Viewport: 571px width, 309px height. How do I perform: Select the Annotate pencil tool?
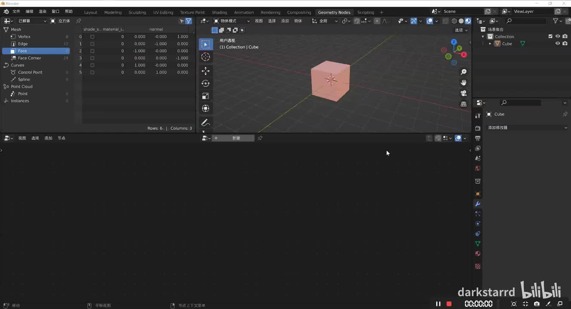point(206,123)
